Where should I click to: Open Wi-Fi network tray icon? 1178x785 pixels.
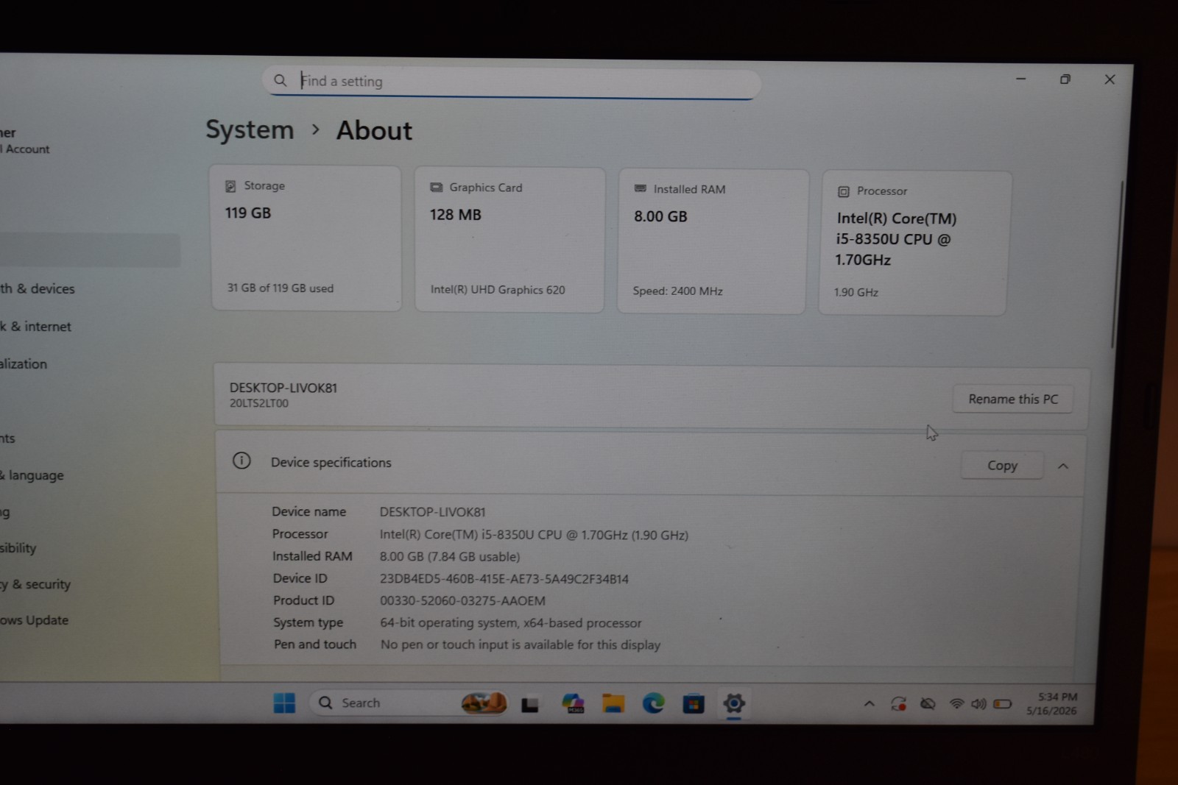coord(956,704)
